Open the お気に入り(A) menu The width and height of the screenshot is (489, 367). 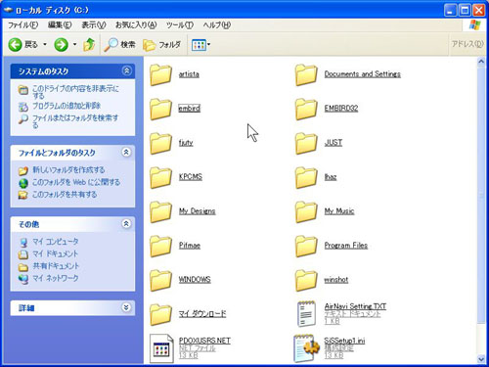[136, 24]
